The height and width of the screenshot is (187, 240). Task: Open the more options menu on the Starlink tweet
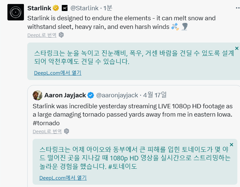[x=238, y=8]
